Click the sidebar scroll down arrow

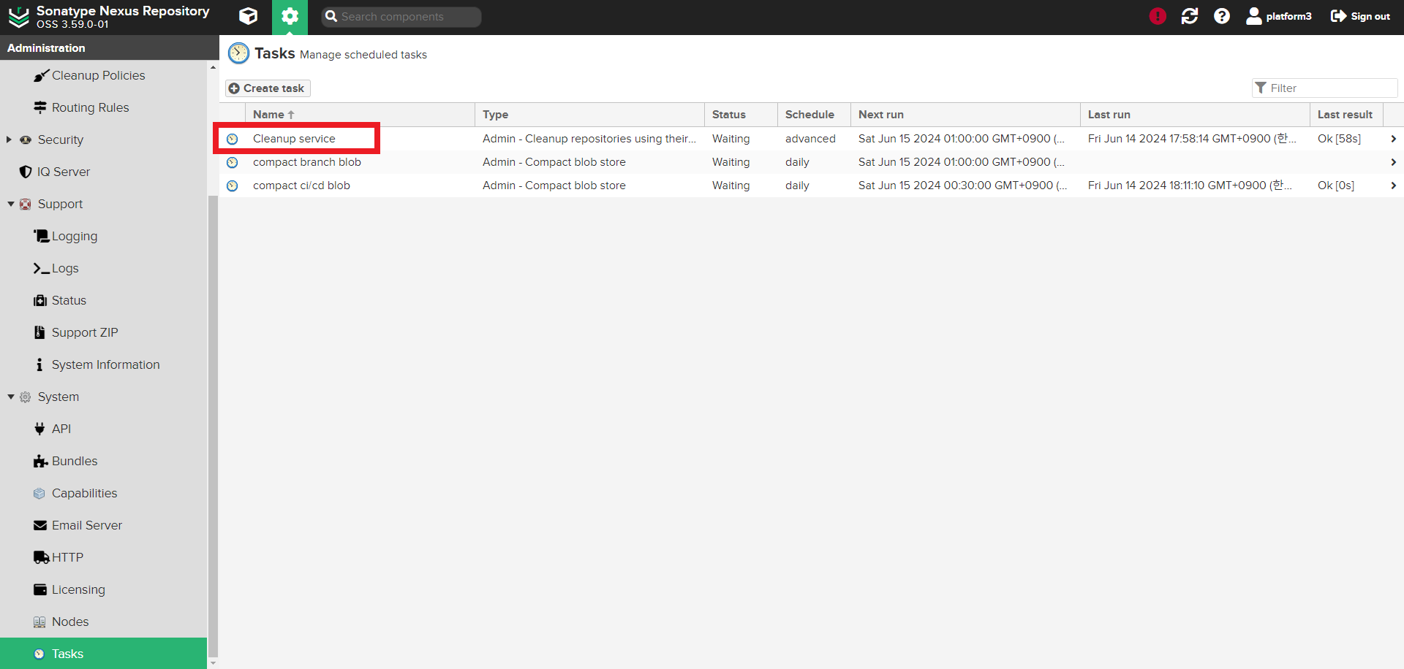pyautogui.click(x=213, y=663)
